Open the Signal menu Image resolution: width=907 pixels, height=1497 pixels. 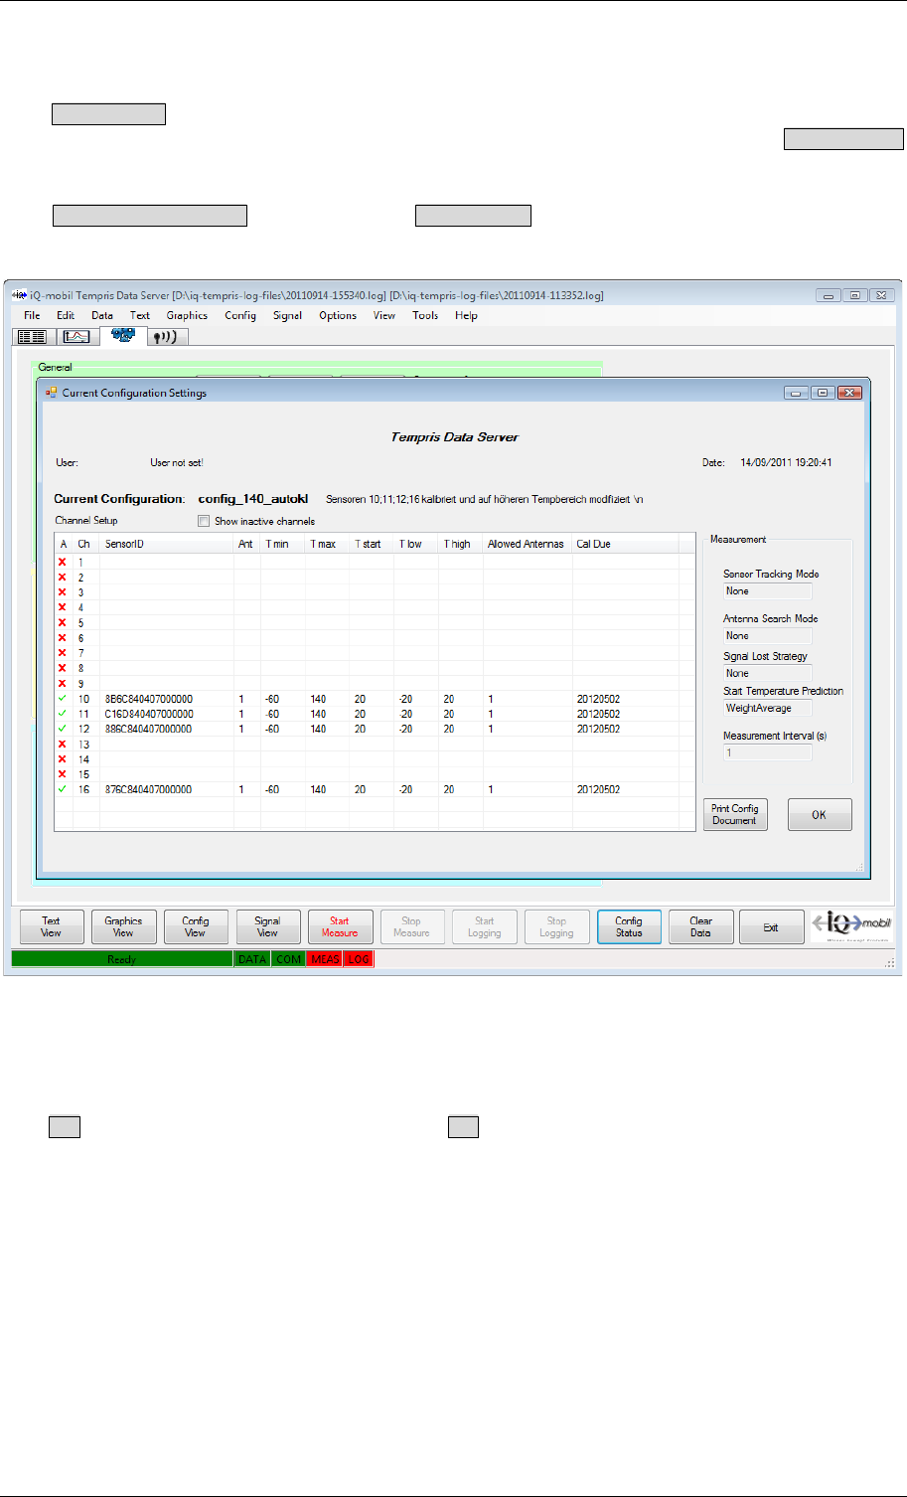click(287, 315)
